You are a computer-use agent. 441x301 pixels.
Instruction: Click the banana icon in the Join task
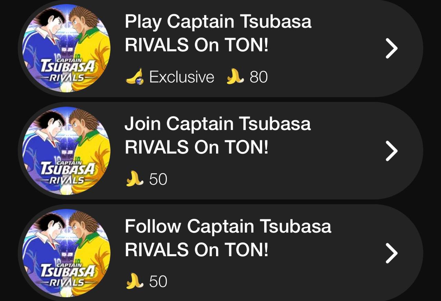click(135, 179)
